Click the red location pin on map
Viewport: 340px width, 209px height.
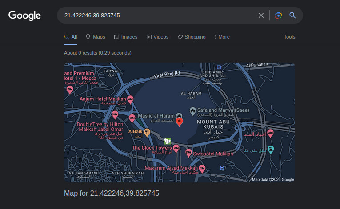[179, 122]
